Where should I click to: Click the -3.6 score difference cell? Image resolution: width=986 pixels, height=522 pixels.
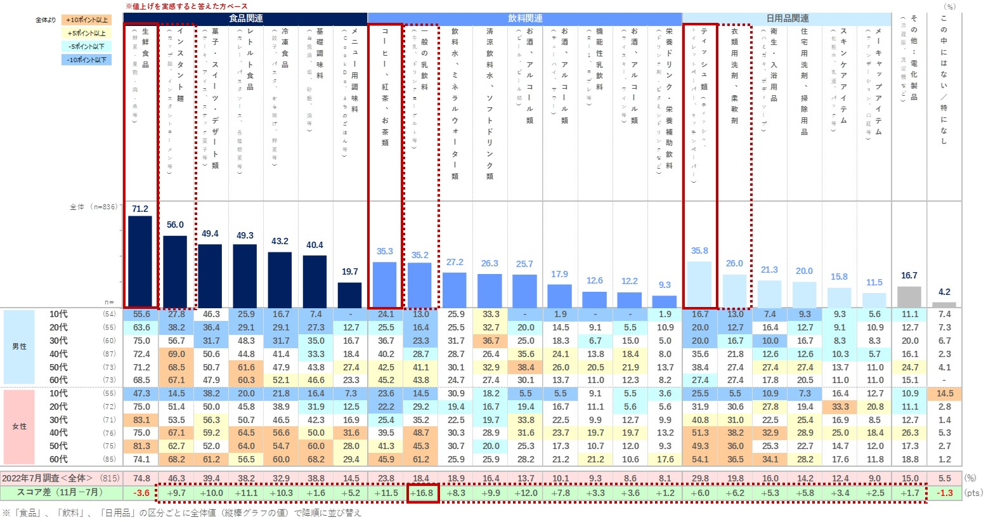coord(141,493)
